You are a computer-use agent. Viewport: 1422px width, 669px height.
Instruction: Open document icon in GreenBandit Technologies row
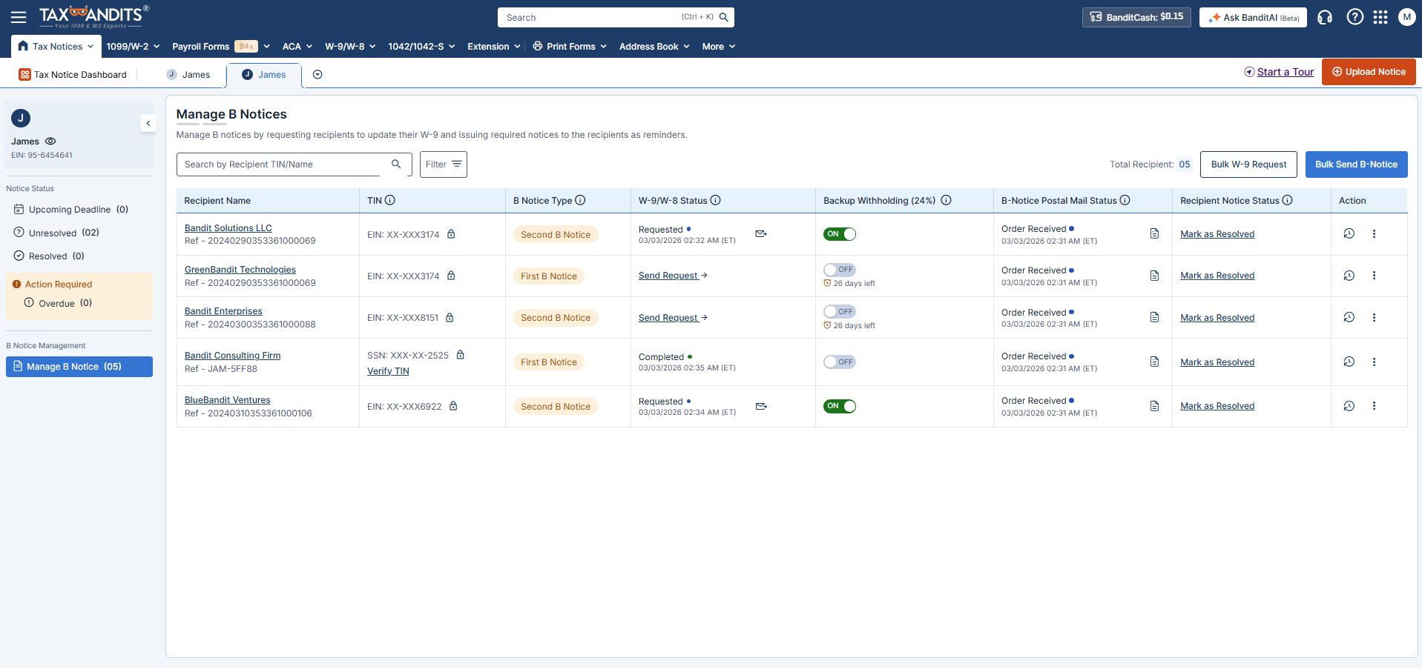pos(1154,276)
